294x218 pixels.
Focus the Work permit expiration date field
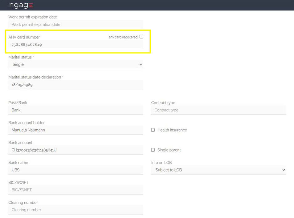[x=76, y=25]
